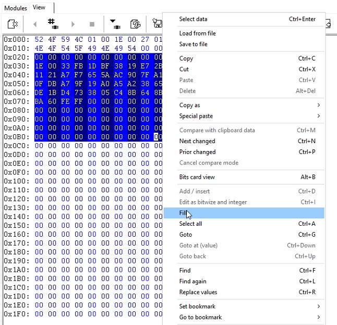Click byte DB in row 0x050

click(x=52, y=84)
